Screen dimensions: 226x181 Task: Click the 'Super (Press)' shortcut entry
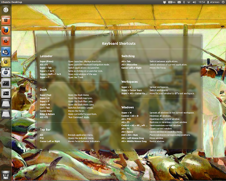coord(47,61)
